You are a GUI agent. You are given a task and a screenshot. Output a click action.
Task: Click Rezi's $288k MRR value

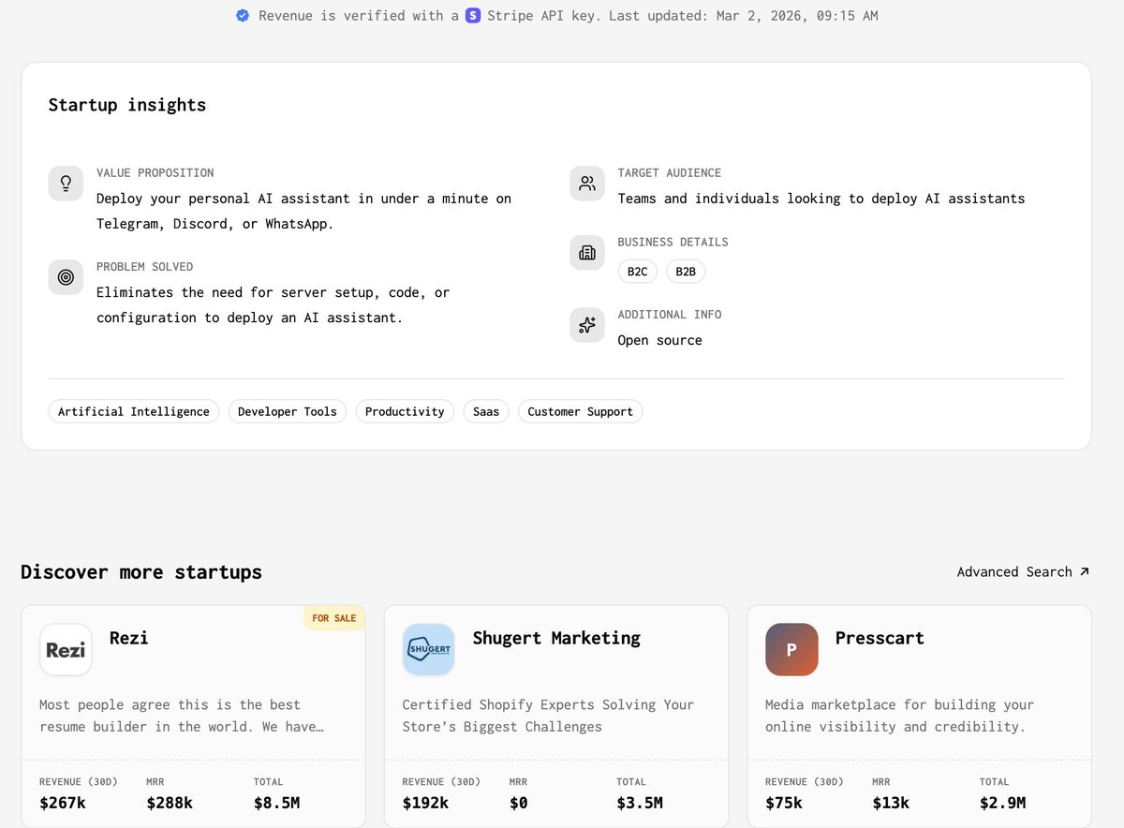tap(170, 803)
